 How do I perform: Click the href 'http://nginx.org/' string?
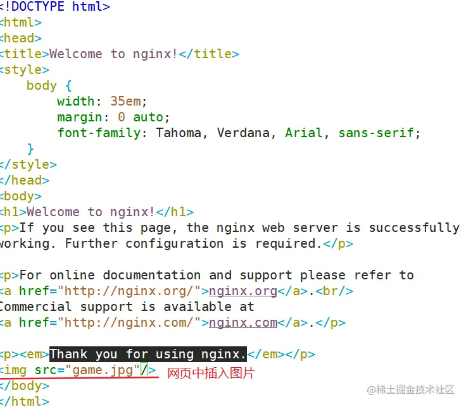pos(129,291)
